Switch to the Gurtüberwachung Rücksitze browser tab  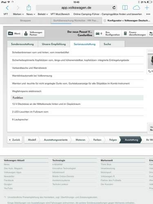(x=76, y=20)
